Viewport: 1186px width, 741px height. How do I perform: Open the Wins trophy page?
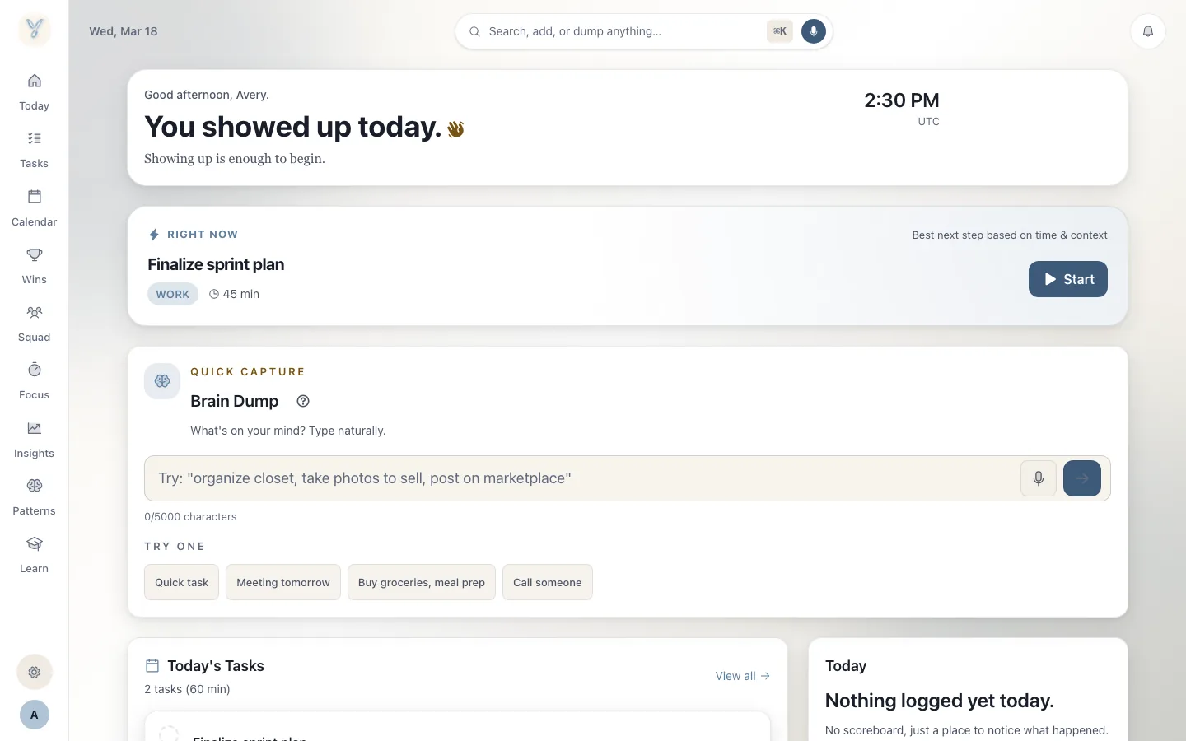tap(34, 266)
